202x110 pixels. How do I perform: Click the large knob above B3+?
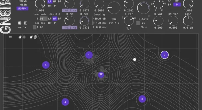pos(114,8)
